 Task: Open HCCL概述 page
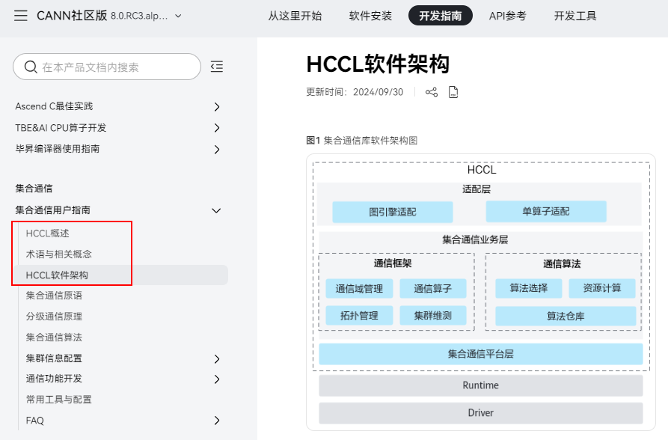(47, 233)
